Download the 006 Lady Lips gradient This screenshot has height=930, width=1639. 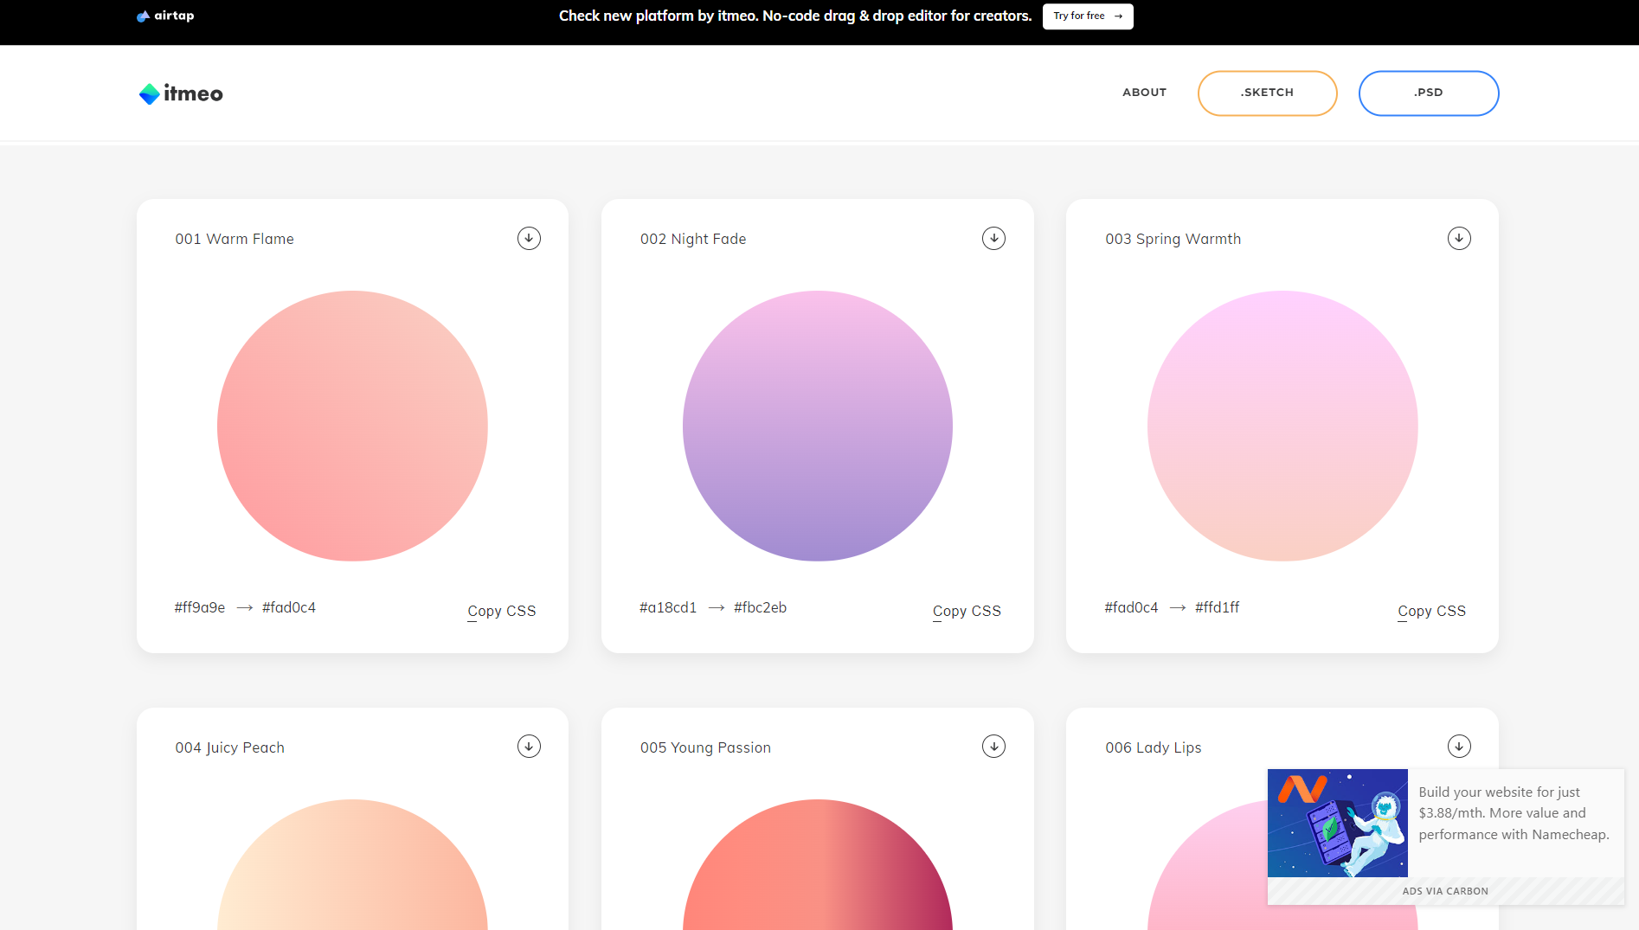(1459, 746)
